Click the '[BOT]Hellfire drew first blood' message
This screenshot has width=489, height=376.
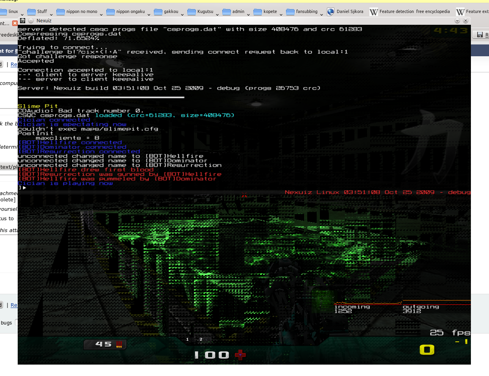tap(86, 170)
